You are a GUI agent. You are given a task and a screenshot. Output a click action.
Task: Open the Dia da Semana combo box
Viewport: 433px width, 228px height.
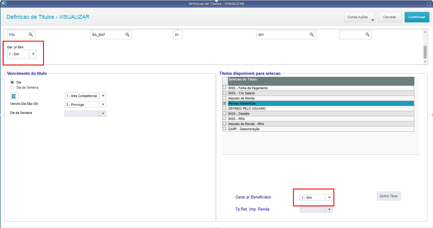pyautogui.click(x=103, y=114)
